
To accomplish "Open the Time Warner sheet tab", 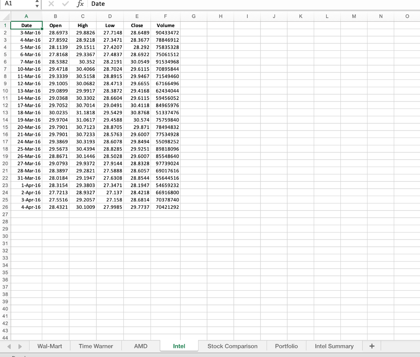I will [x=96, y=346].
